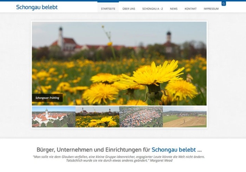Image resolution: width=246 pixels, height=172 pixels.
Task: Navigate to Impressum
Action: click(211, 9)
